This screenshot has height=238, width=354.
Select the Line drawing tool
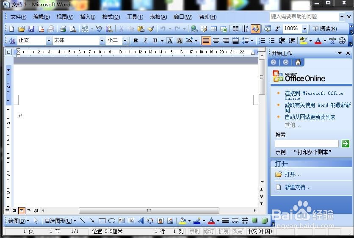[x=83, y=221]
